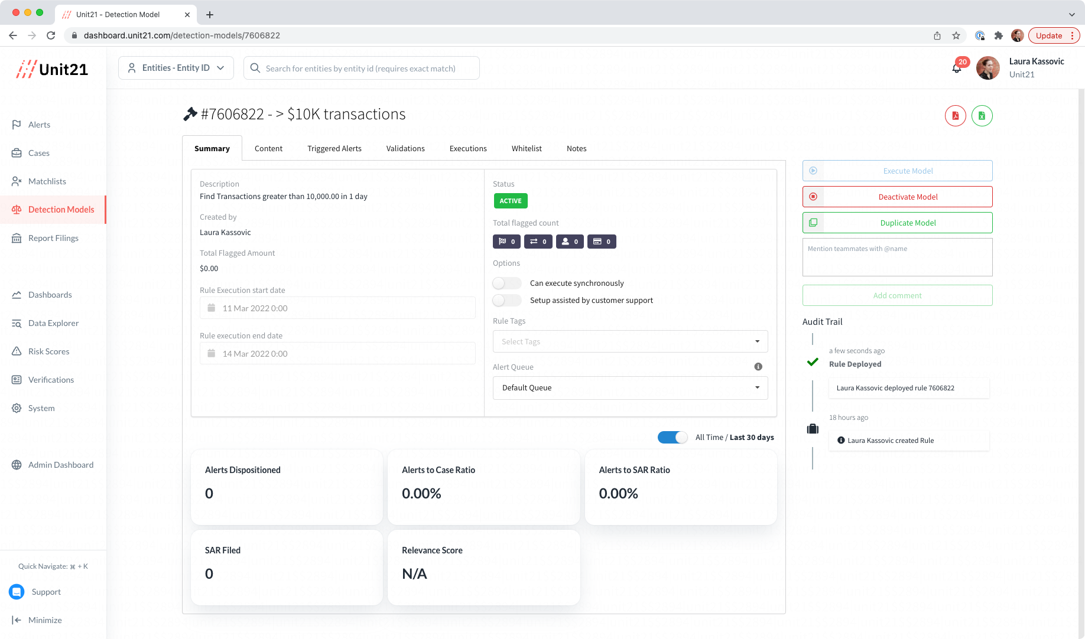Click the Dashboards chart icon
This screenshot has width=1085, height=639.
pyautogui.click(x=17, y=295)
